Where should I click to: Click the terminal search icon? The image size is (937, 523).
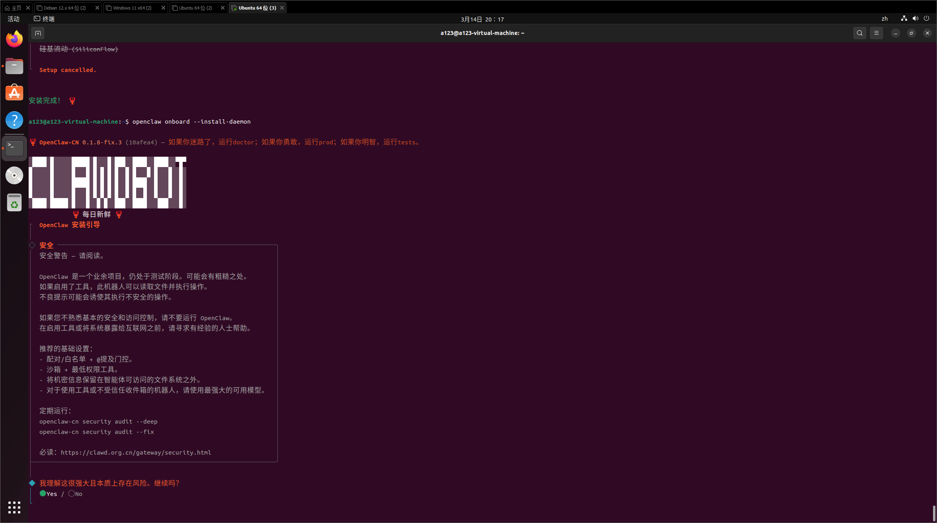pyautogui.click(x=859, y=33)
